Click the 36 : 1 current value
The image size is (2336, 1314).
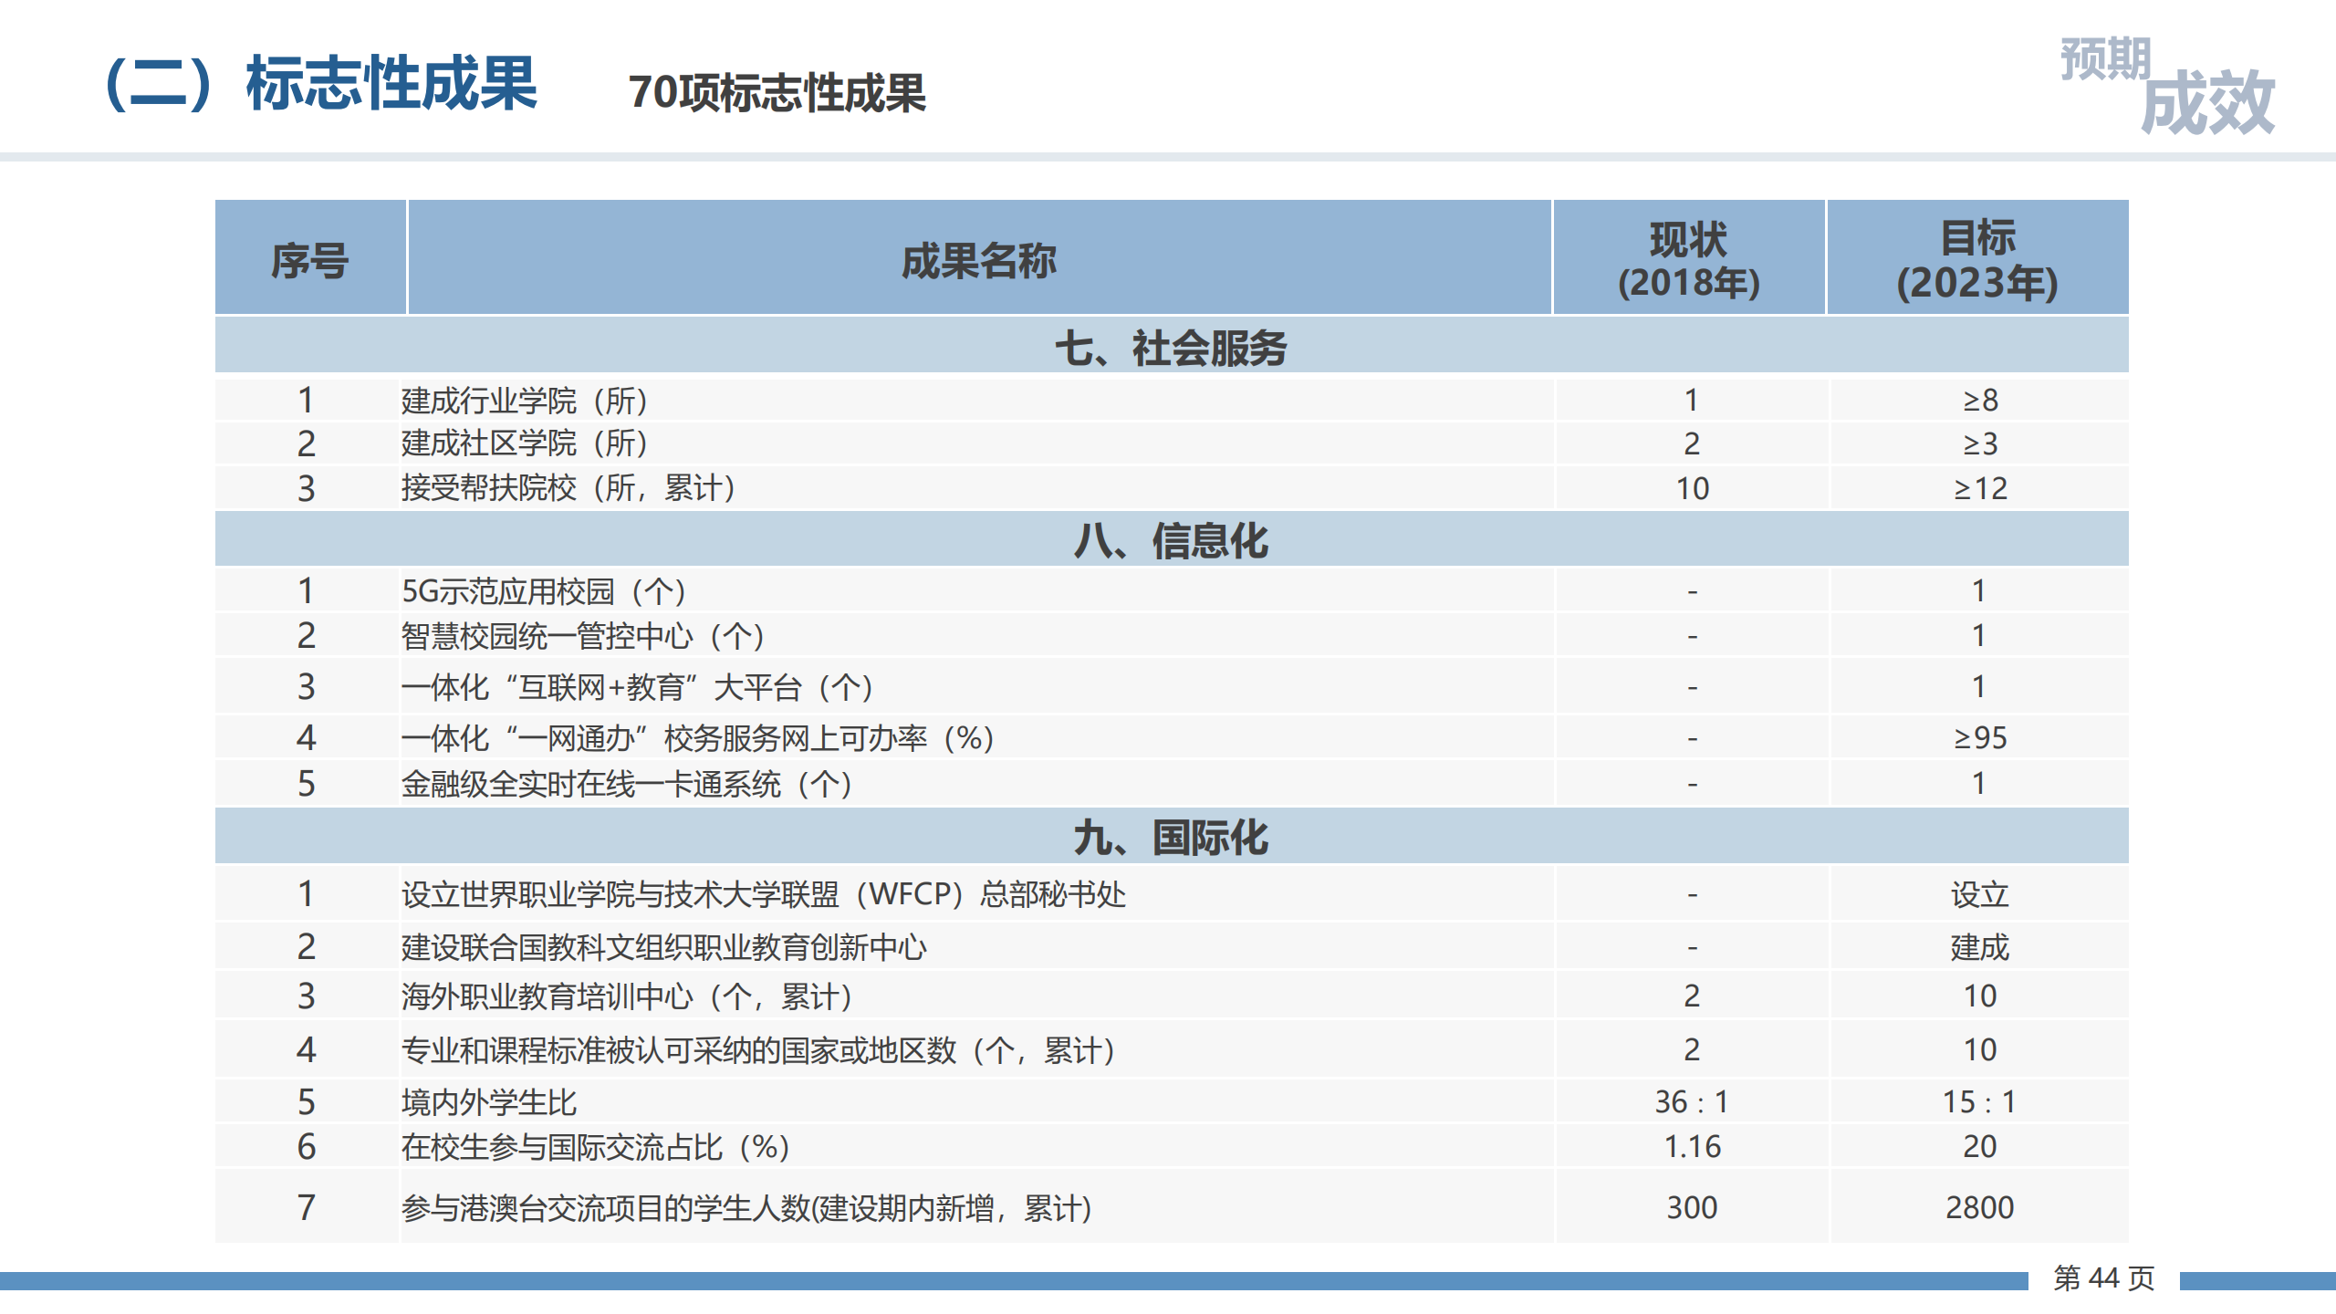1691,1102
